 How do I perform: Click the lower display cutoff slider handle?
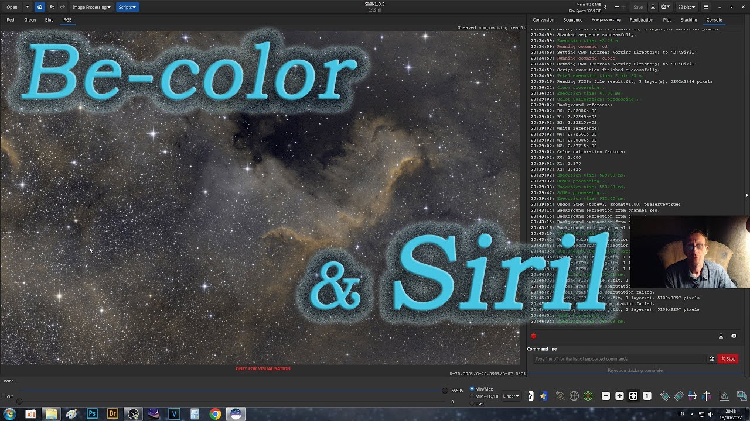coord(19,401)
